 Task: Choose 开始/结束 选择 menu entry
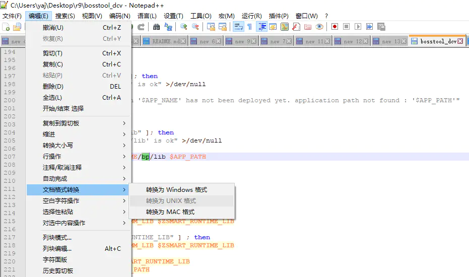79,109
